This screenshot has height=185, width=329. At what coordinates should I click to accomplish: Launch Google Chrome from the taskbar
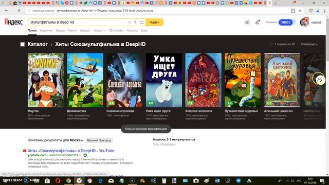[x=68, y=180]
